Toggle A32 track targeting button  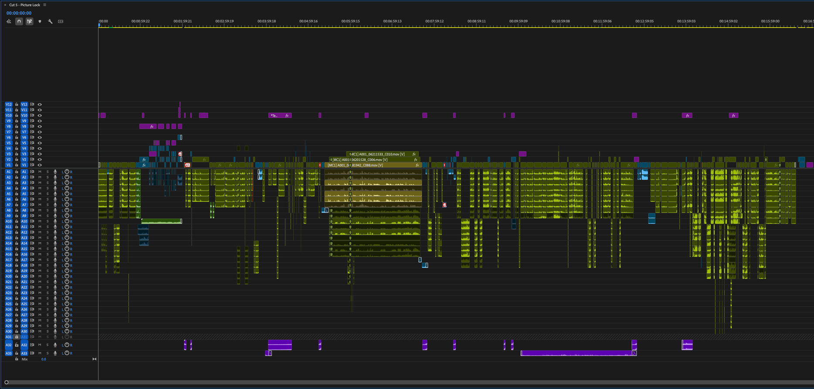(24, 345)
